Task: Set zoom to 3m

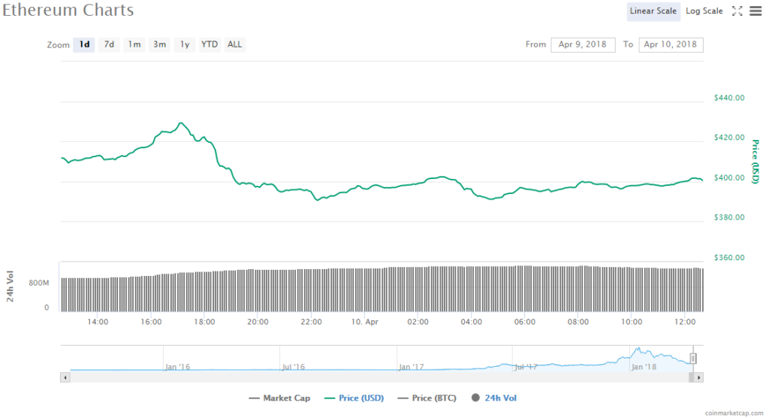Action: pyautogui.click(x=159, y=44)
